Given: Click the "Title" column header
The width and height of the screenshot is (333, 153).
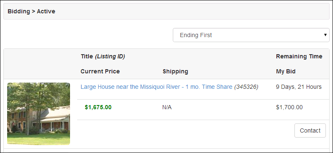Looking at the screenshot, I should (87, 56).
